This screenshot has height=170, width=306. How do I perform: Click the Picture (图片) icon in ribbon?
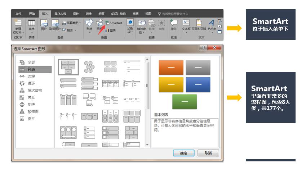coord(44,23)
